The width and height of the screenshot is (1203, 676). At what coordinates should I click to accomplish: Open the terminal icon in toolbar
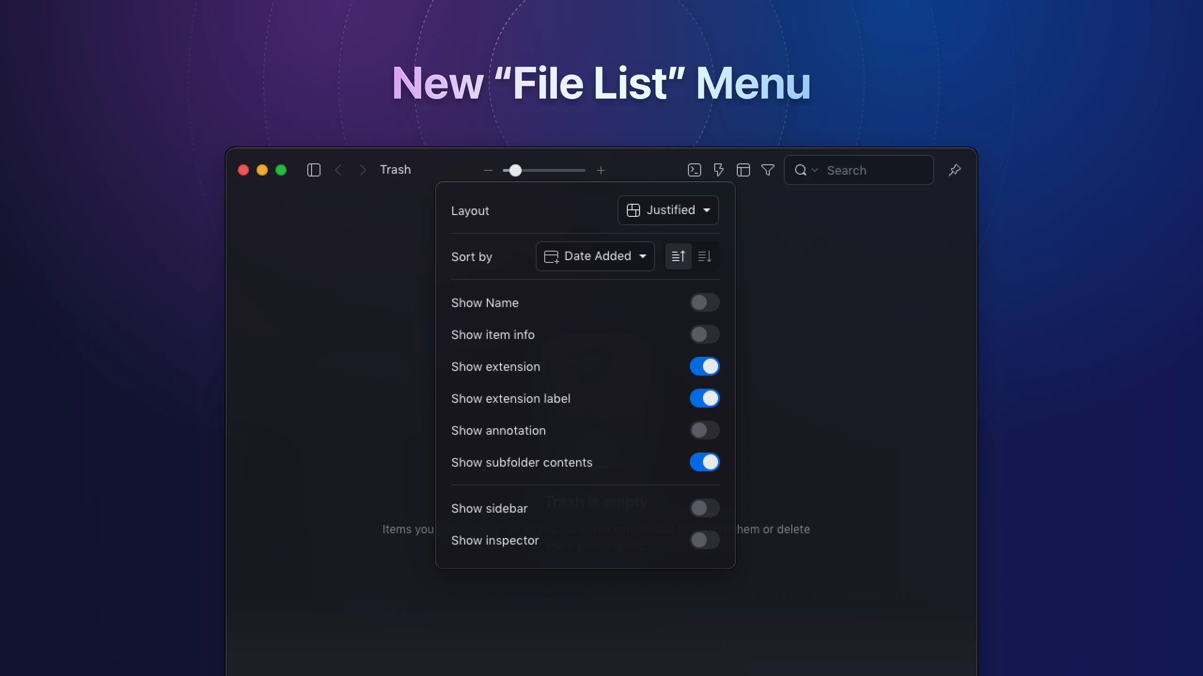click(x=695, y=170)
